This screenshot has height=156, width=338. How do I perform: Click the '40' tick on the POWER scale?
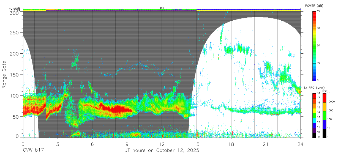point(318,11)
